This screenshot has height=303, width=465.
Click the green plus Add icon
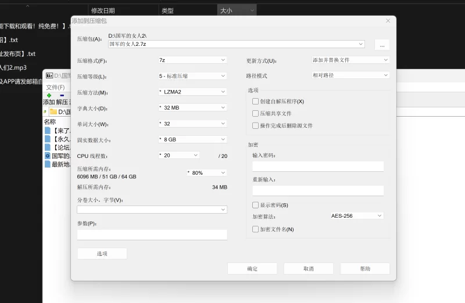(x=49, y=95)
